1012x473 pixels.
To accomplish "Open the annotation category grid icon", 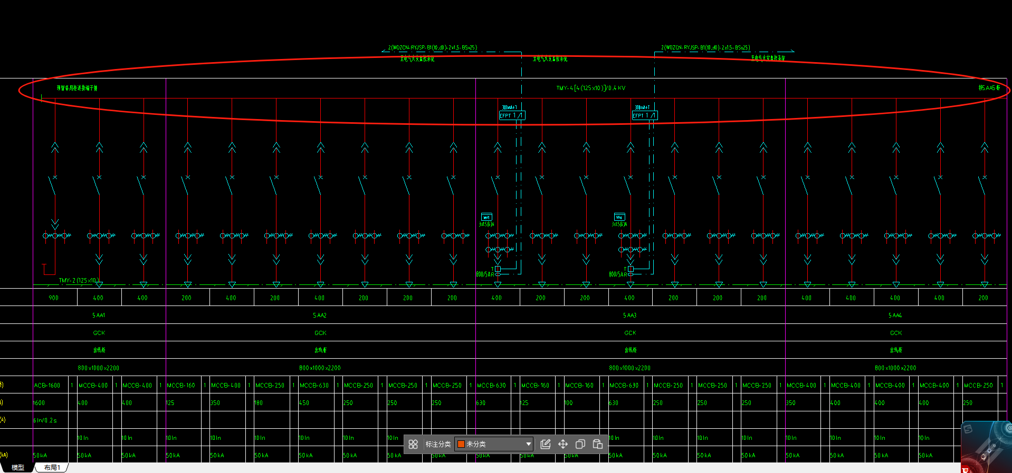I will tap(413, 444).
